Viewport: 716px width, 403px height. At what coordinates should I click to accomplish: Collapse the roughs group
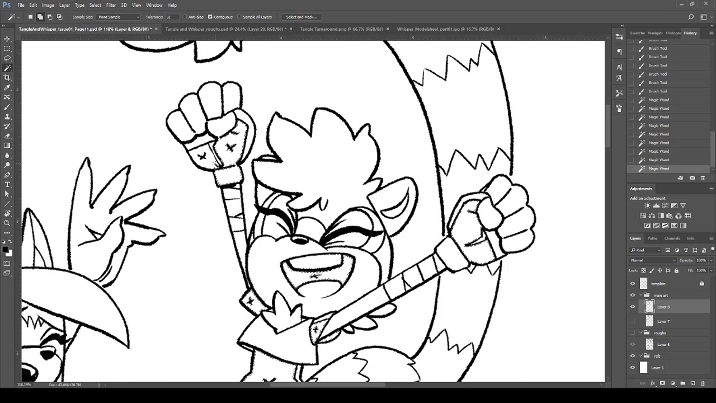[641, 333]
